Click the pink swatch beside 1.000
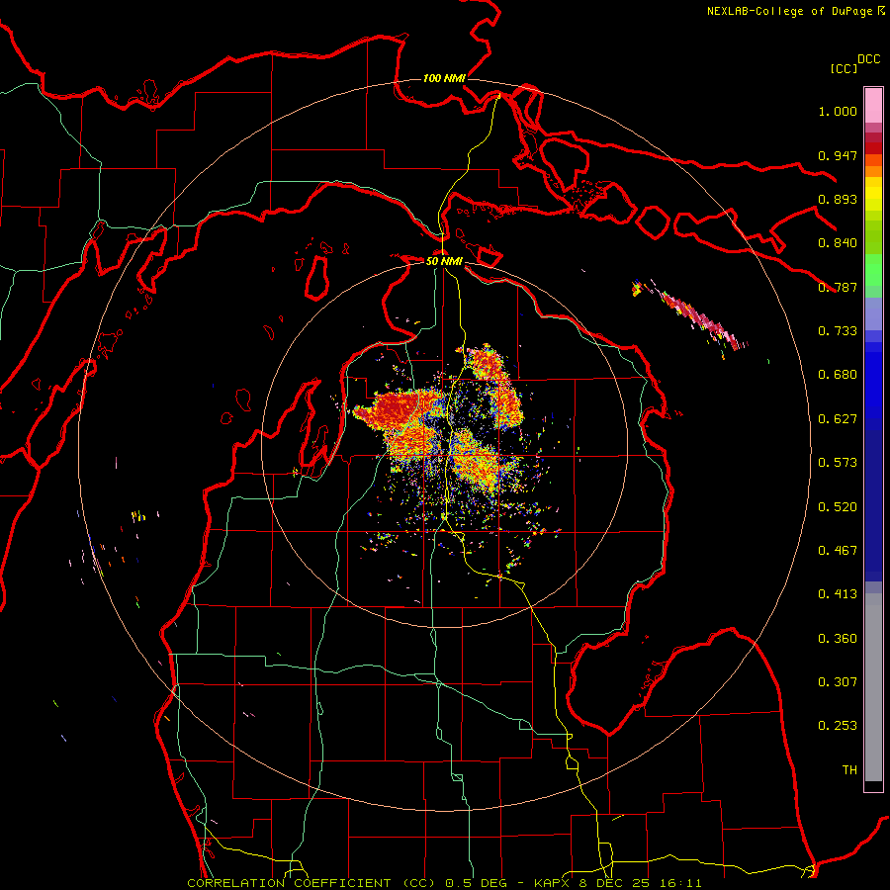 tap(873, 106)
